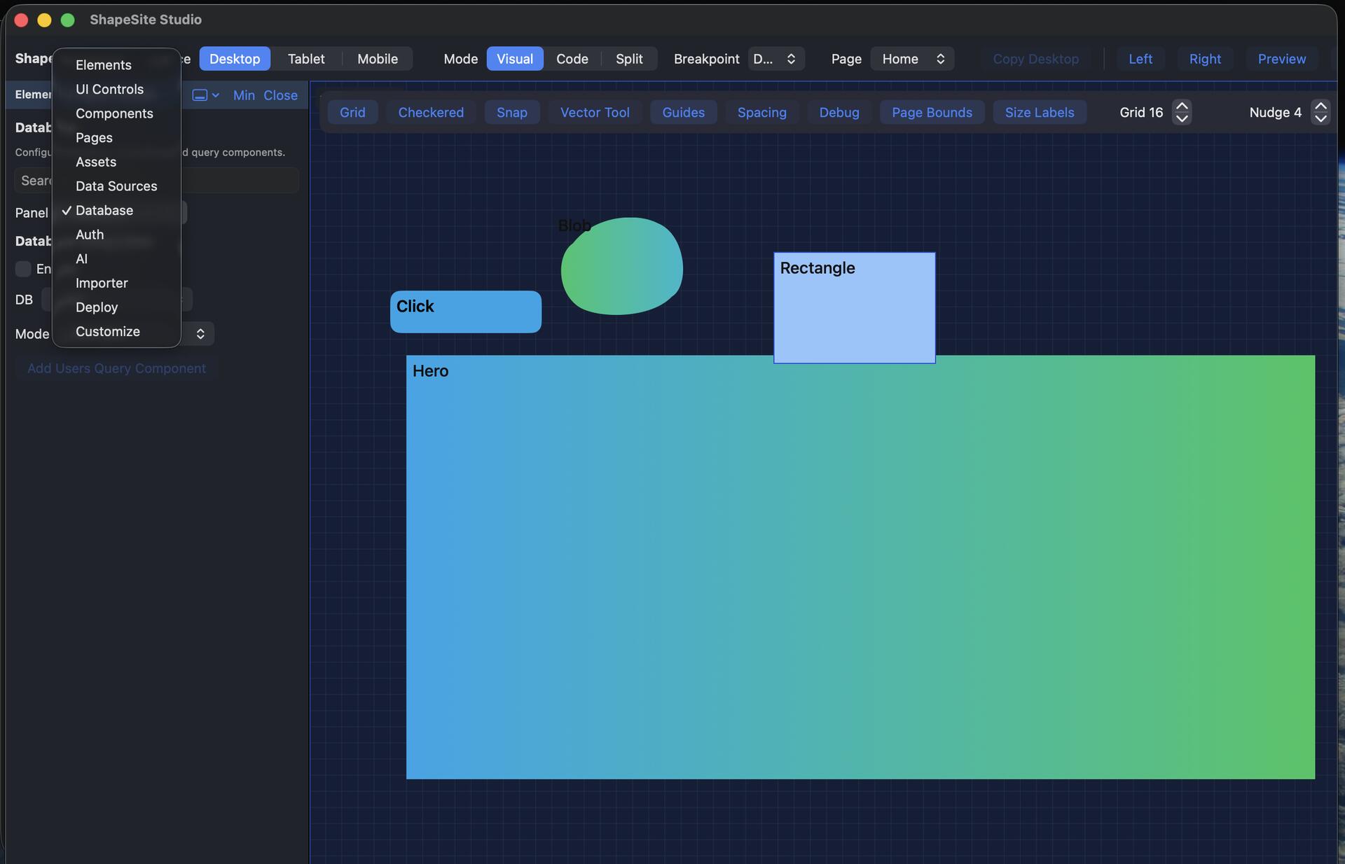Click the Preview button
The width and height of the screenshot is (1345, 864).
click(1281, 59)
